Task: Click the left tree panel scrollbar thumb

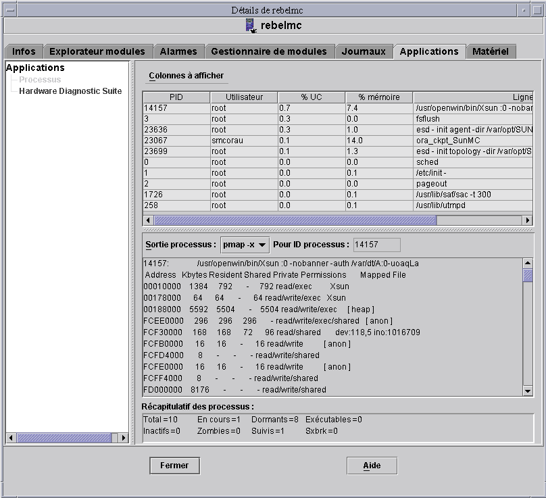Action: pos(64,438)
